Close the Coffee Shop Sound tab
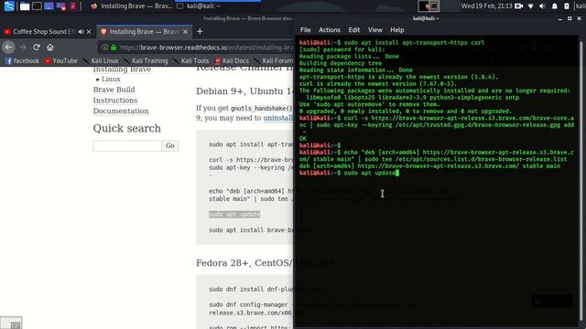Image resolution: width=586 pixels, height=329 pixels. point(89,32)
